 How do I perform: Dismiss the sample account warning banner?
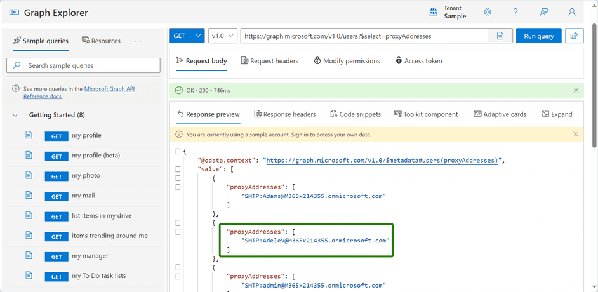pos(576,135)
